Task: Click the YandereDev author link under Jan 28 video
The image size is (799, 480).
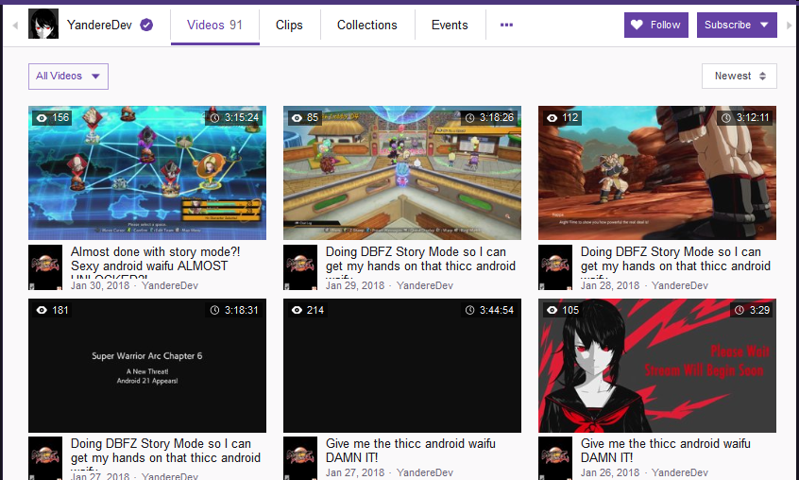Action: coord(680,285)
